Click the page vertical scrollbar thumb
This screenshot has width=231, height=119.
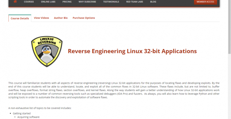pyautogui.click(x=230, y=27)
